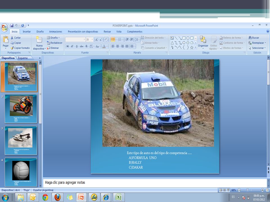Switch to Esquema outline tab
Screen dimensions: 270x202
coord(23,58)
